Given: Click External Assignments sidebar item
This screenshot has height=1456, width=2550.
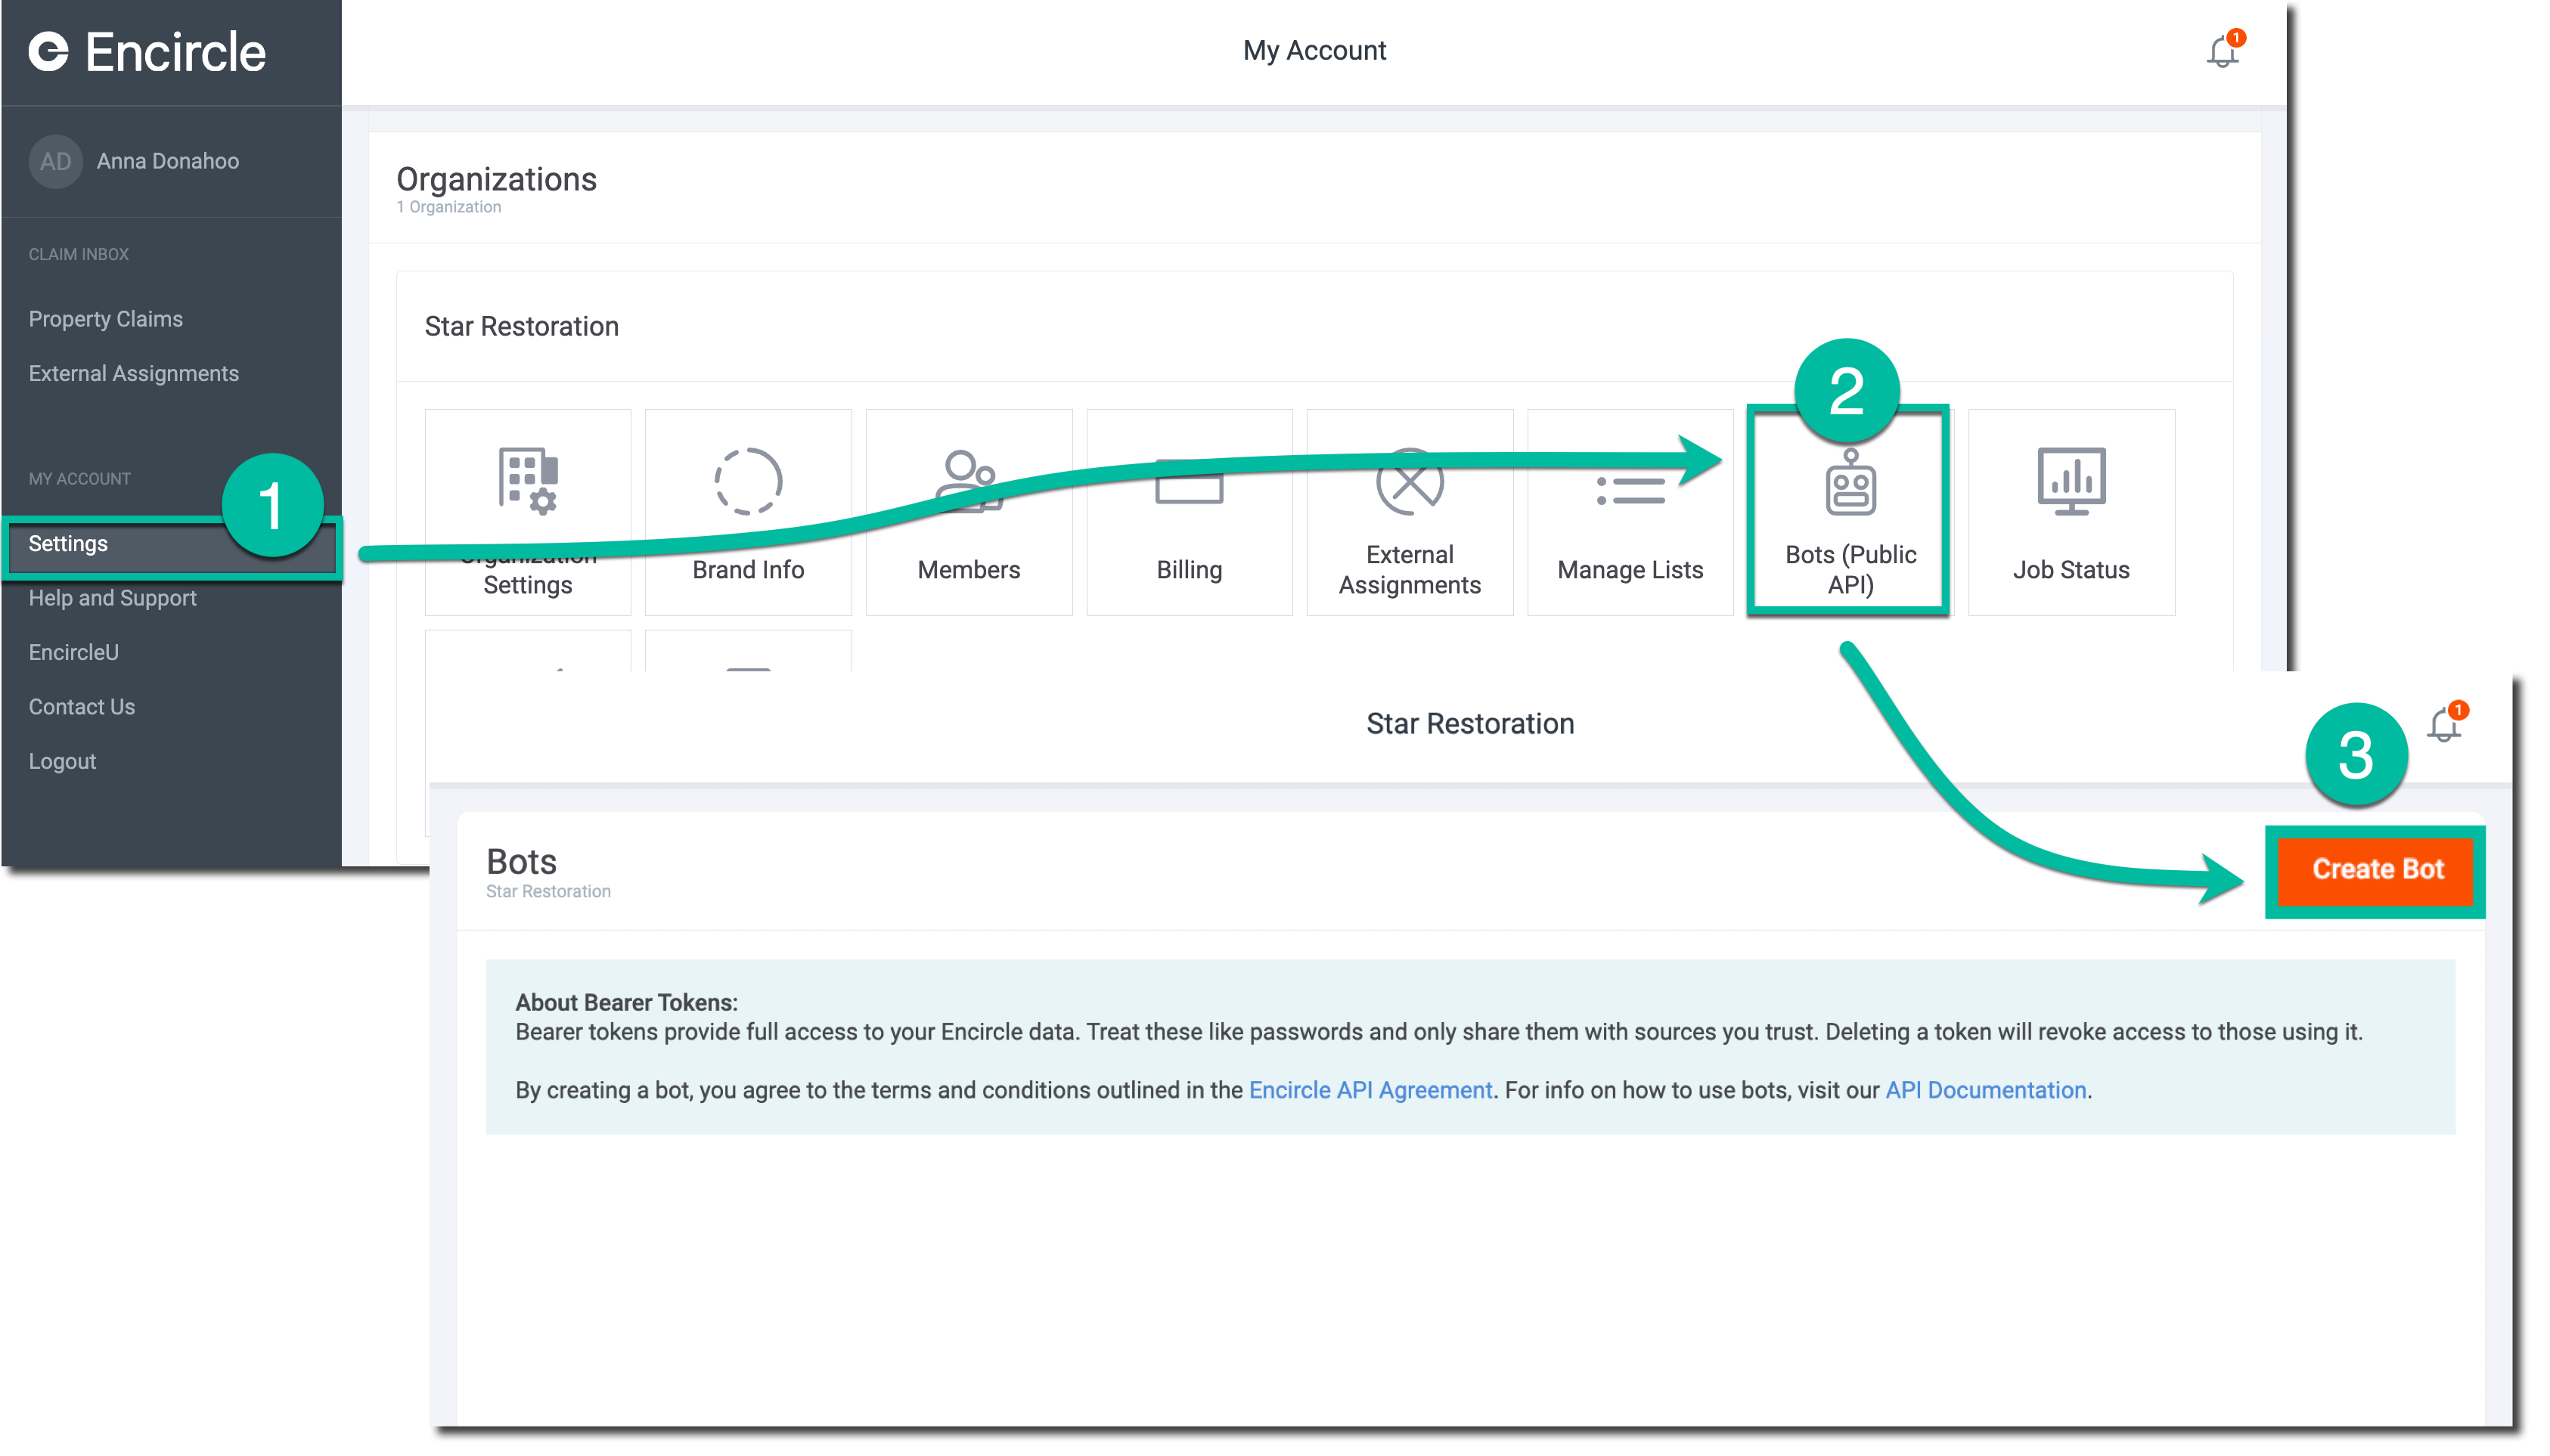Looking at the screenshot, I should tap(132, 374).
